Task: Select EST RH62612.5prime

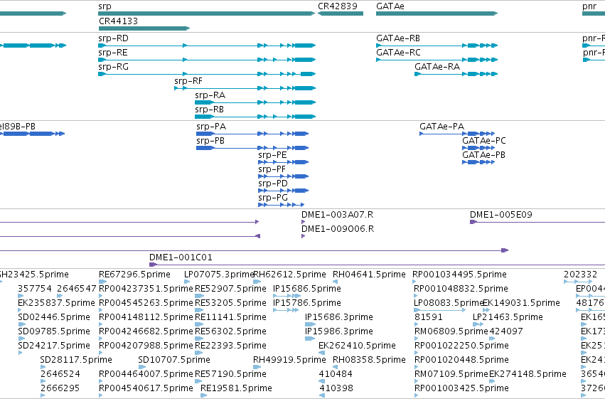Action: (257, 282)
